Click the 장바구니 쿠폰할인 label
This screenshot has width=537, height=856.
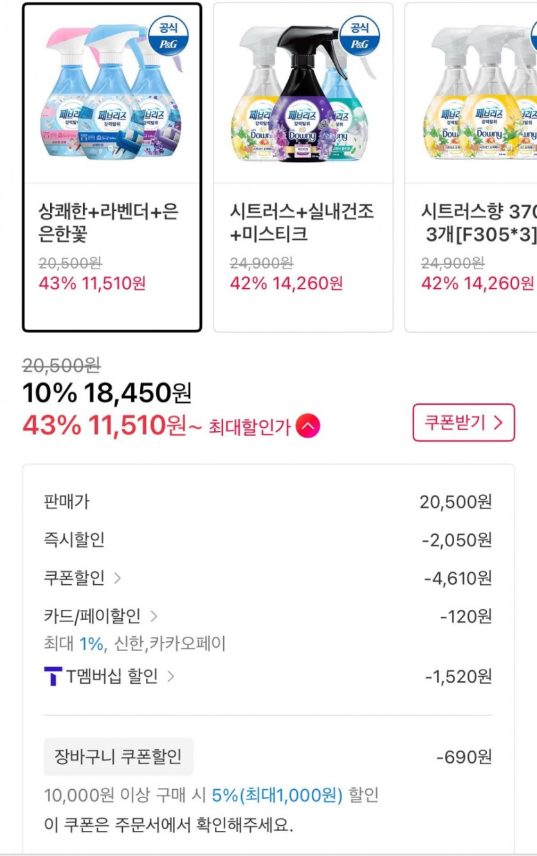point(118,756)
